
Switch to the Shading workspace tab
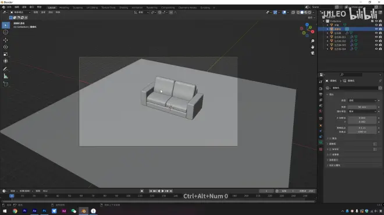[123, 8]
